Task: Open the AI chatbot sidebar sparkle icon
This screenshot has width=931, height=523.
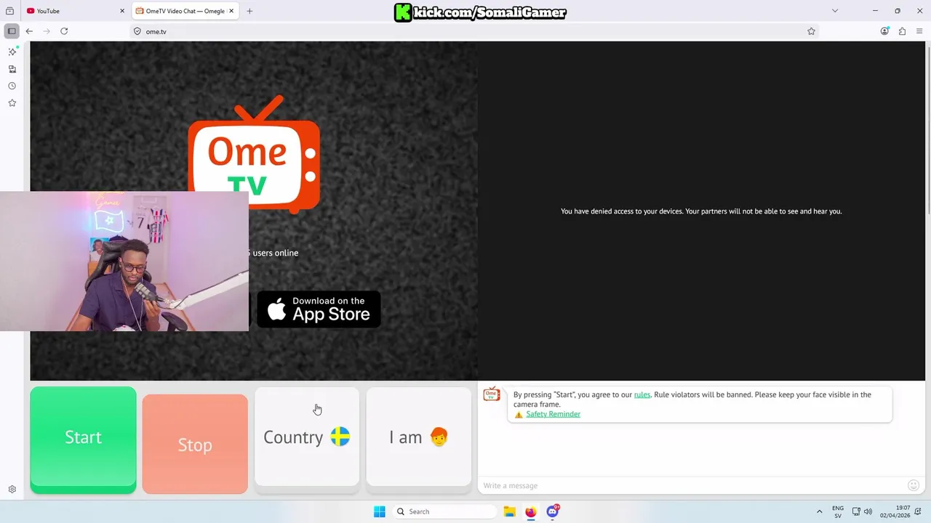Action: coord(12,52)
